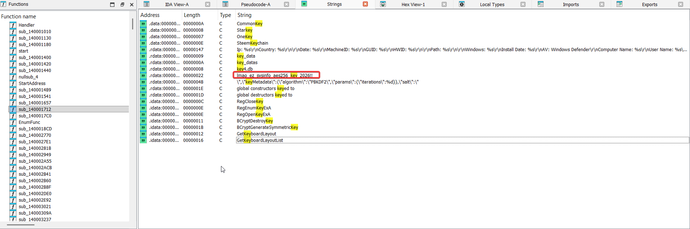This screenshot has width=690, height=229.
Task: Select the start function
Action: 23,51
